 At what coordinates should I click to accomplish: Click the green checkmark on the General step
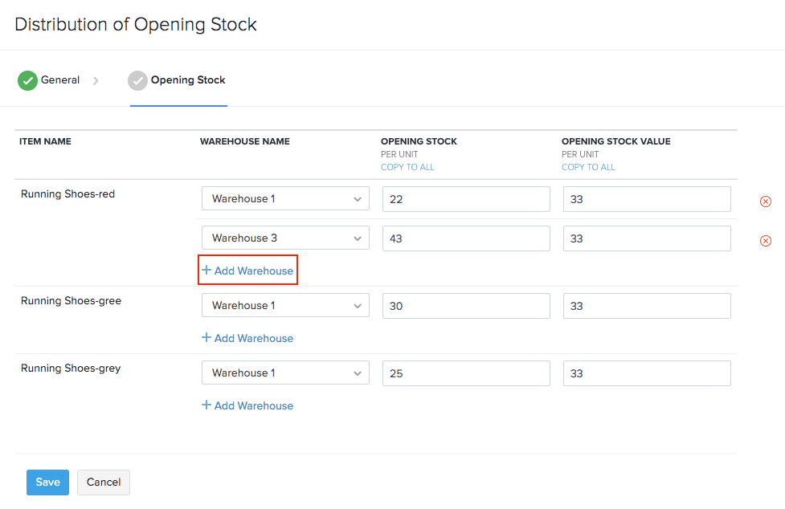[x=27, y=80]
